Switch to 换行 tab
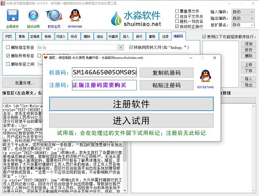This screenshot has height=196, width=259. (139, 36)
